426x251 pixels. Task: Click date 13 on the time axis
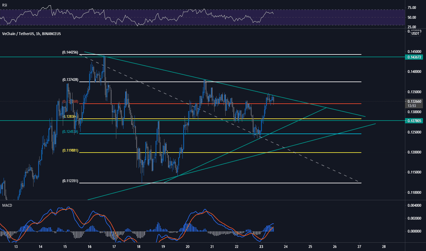(16, 246)
